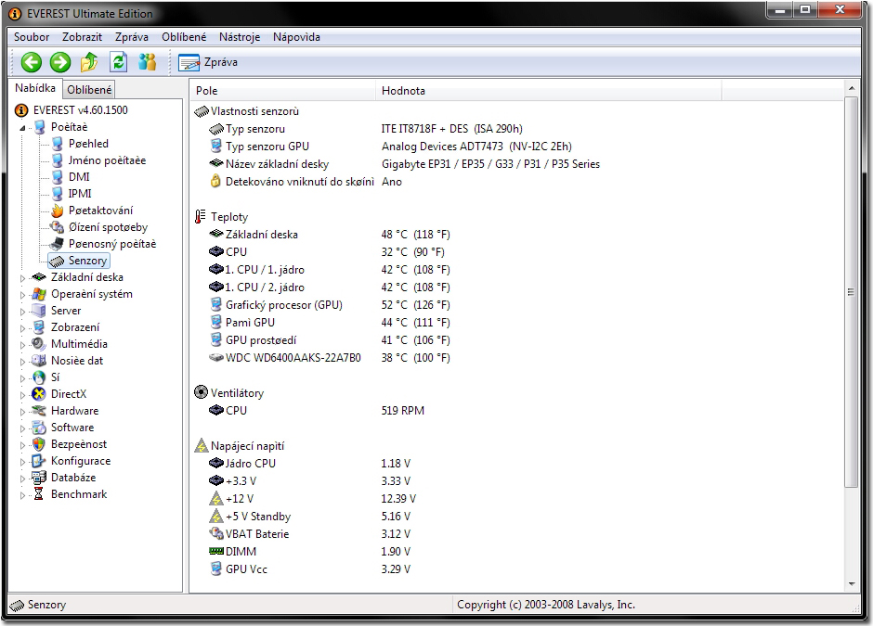The width and height of the screenshot is (873, 626).
Task: Select the Pøetaktování tree item
Action: [x=100, y=211]
